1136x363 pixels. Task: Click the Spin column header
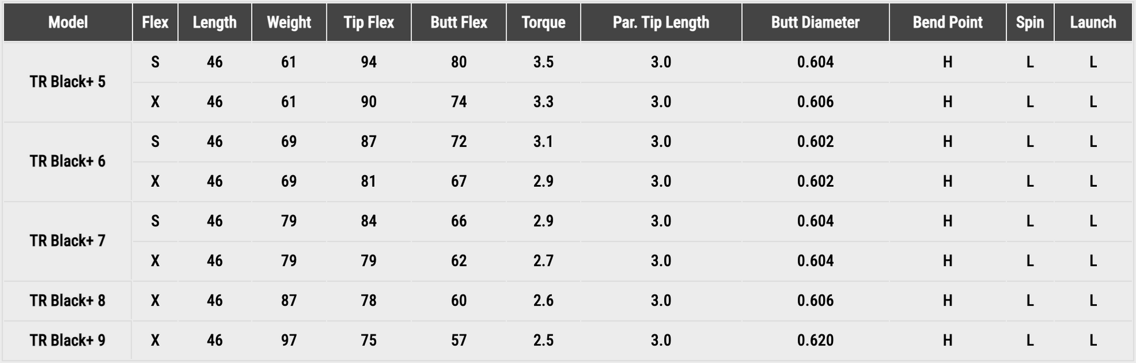click(x=1030, y=22)
